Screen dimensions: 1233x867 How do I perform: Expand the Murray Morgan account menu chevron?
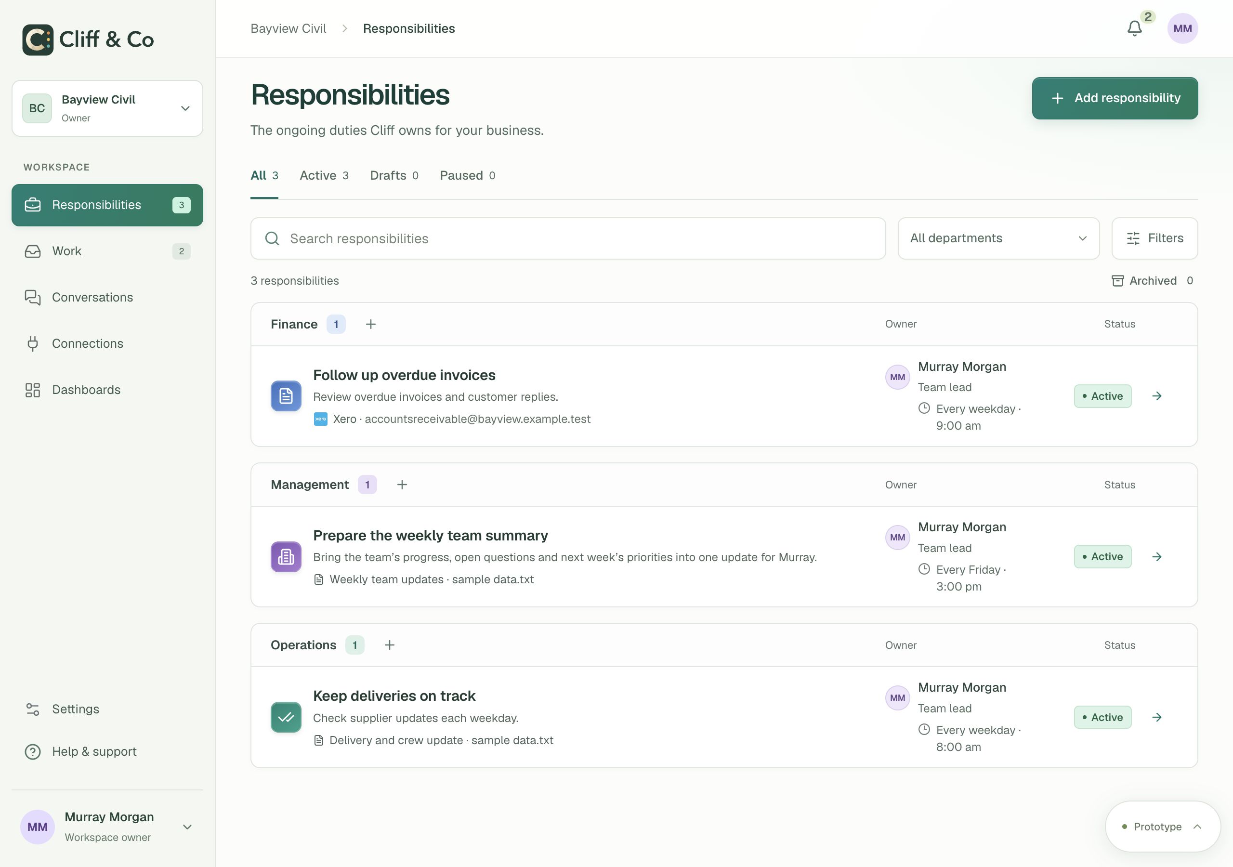click(187, 827)
